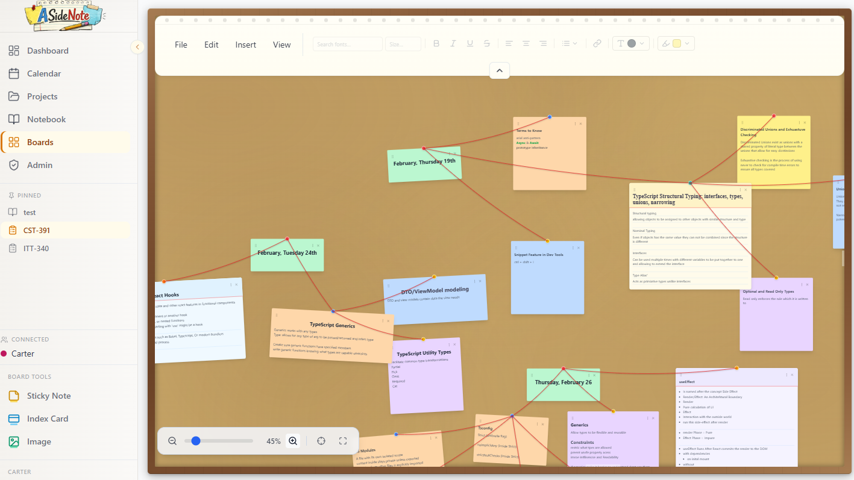This screenshot has width=854, height=480.
Task: Toggle strikethrough formatting
Action: [487, 44]
